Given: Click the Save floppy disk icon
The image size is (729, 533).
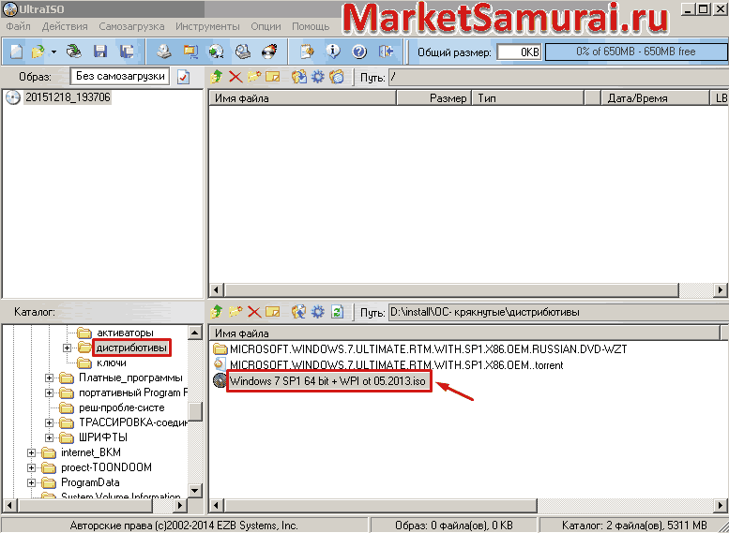Looking at the screenshot, I should 100,52.
